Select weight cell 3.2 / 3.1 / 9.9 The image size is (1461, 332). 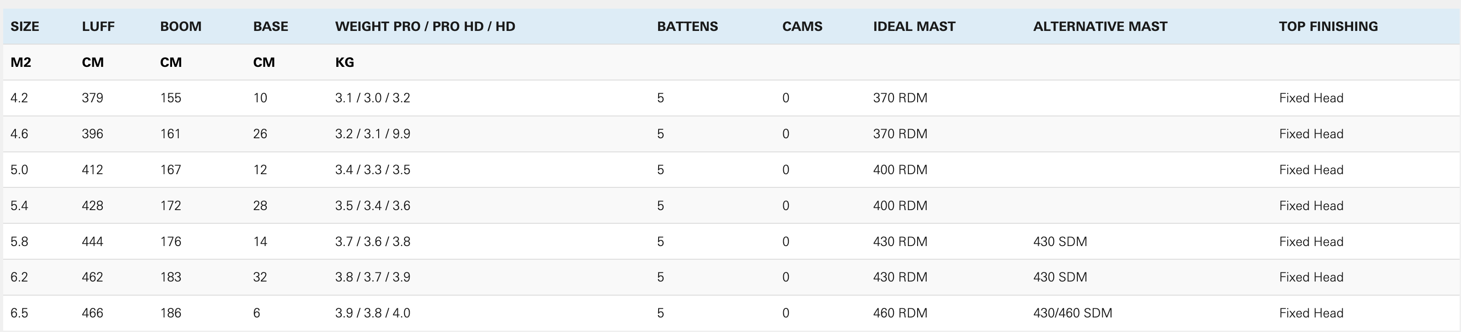click(x=373, y=134)
